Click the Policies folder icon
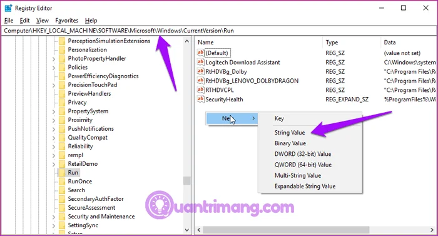 pyautogui.click(x=62, y=67)
